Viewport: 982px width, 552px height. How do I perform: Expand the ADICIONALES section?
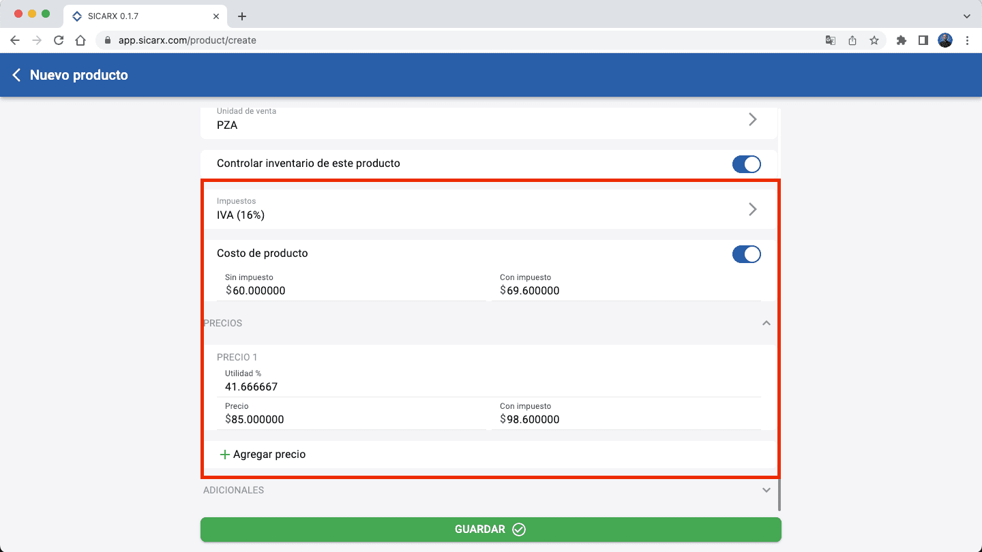coord(766,490)
